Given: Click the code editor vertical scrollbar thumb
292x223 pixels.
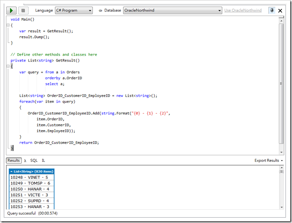Looking at the screenshot, I should [x=281, y=83].
